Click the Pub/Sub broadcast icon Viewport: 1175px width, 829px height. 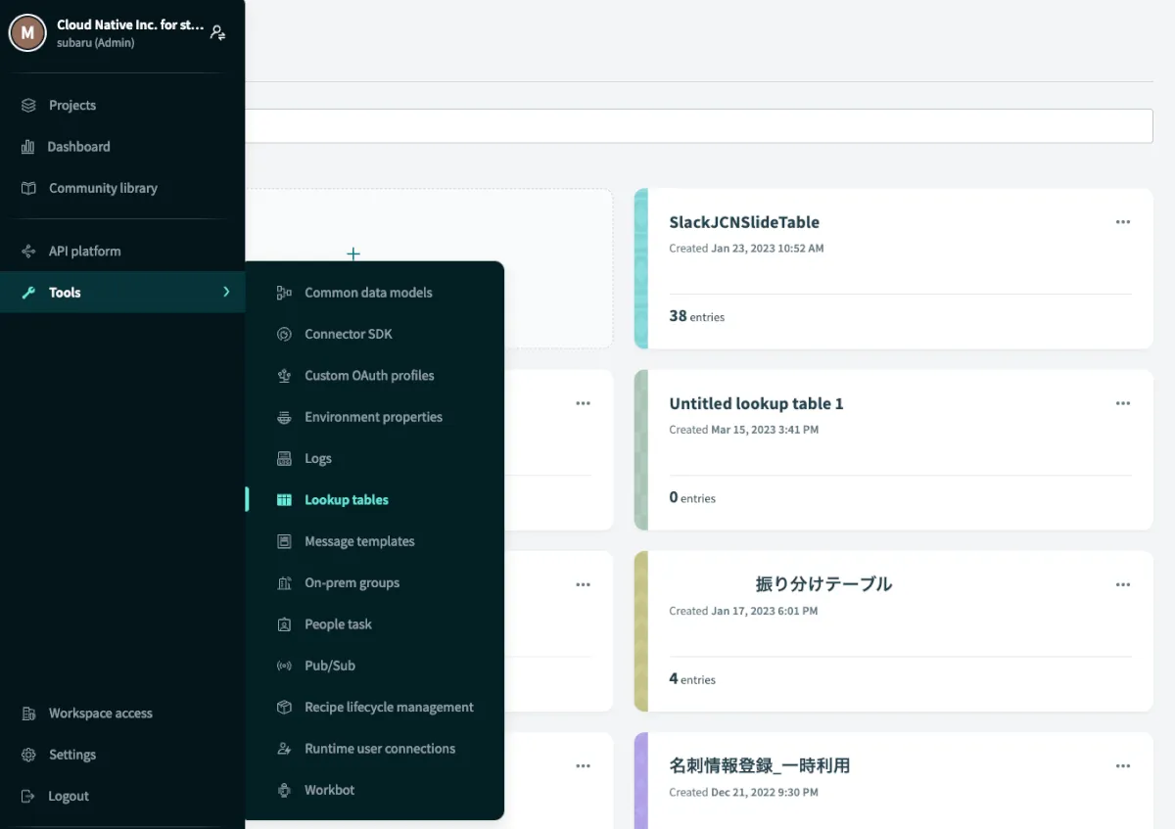(x=284, y=667)
